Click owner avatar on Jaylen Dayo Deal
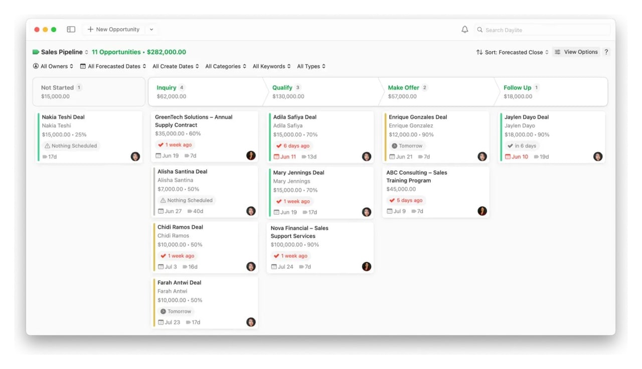642x369 pixels. [x=598, y=157]
